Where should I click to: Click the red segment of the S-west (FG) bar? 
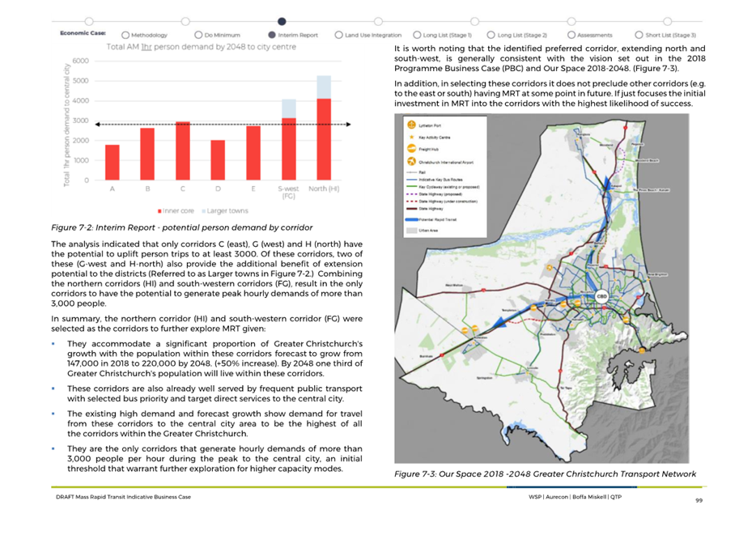pos(289,150)
